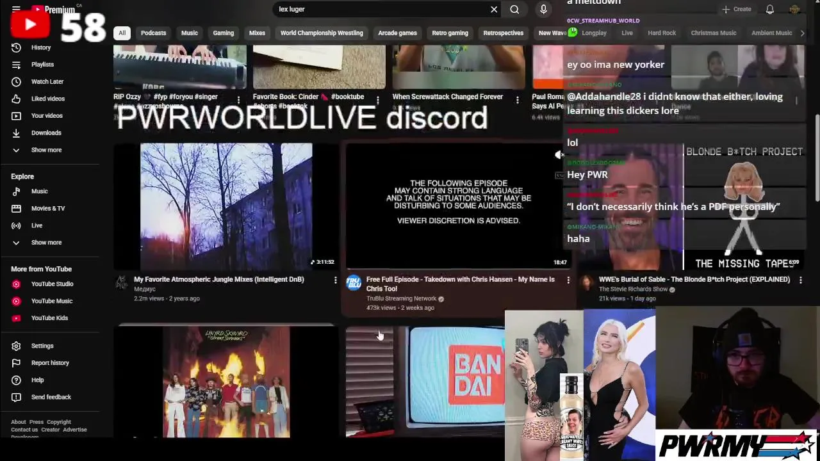Open the About footer link

(x=18, y=423)
